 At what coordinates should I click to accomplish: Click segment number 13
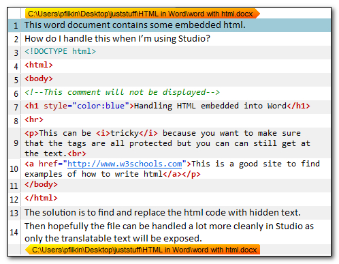[14, 214]
